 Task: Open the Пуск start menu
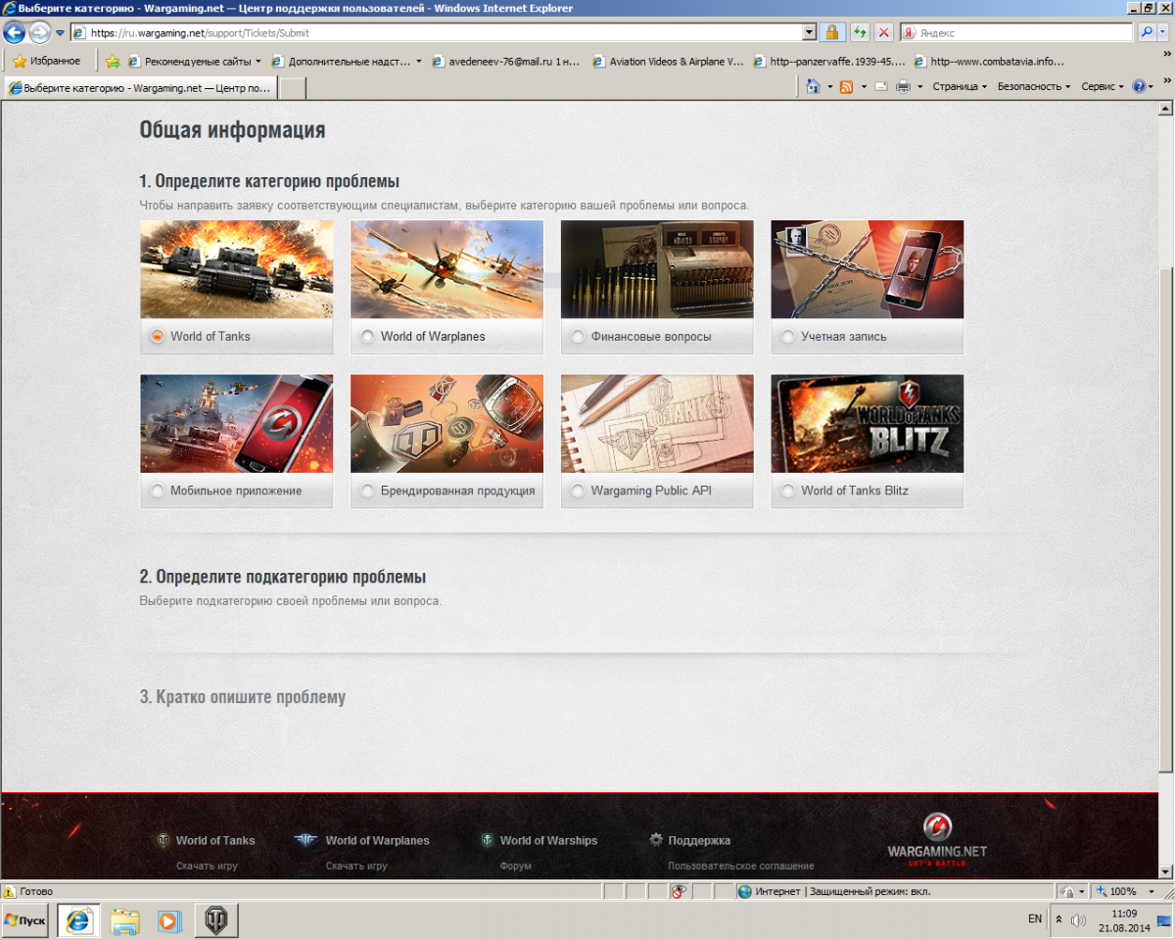pyautogui.click(x=25, y=920)
